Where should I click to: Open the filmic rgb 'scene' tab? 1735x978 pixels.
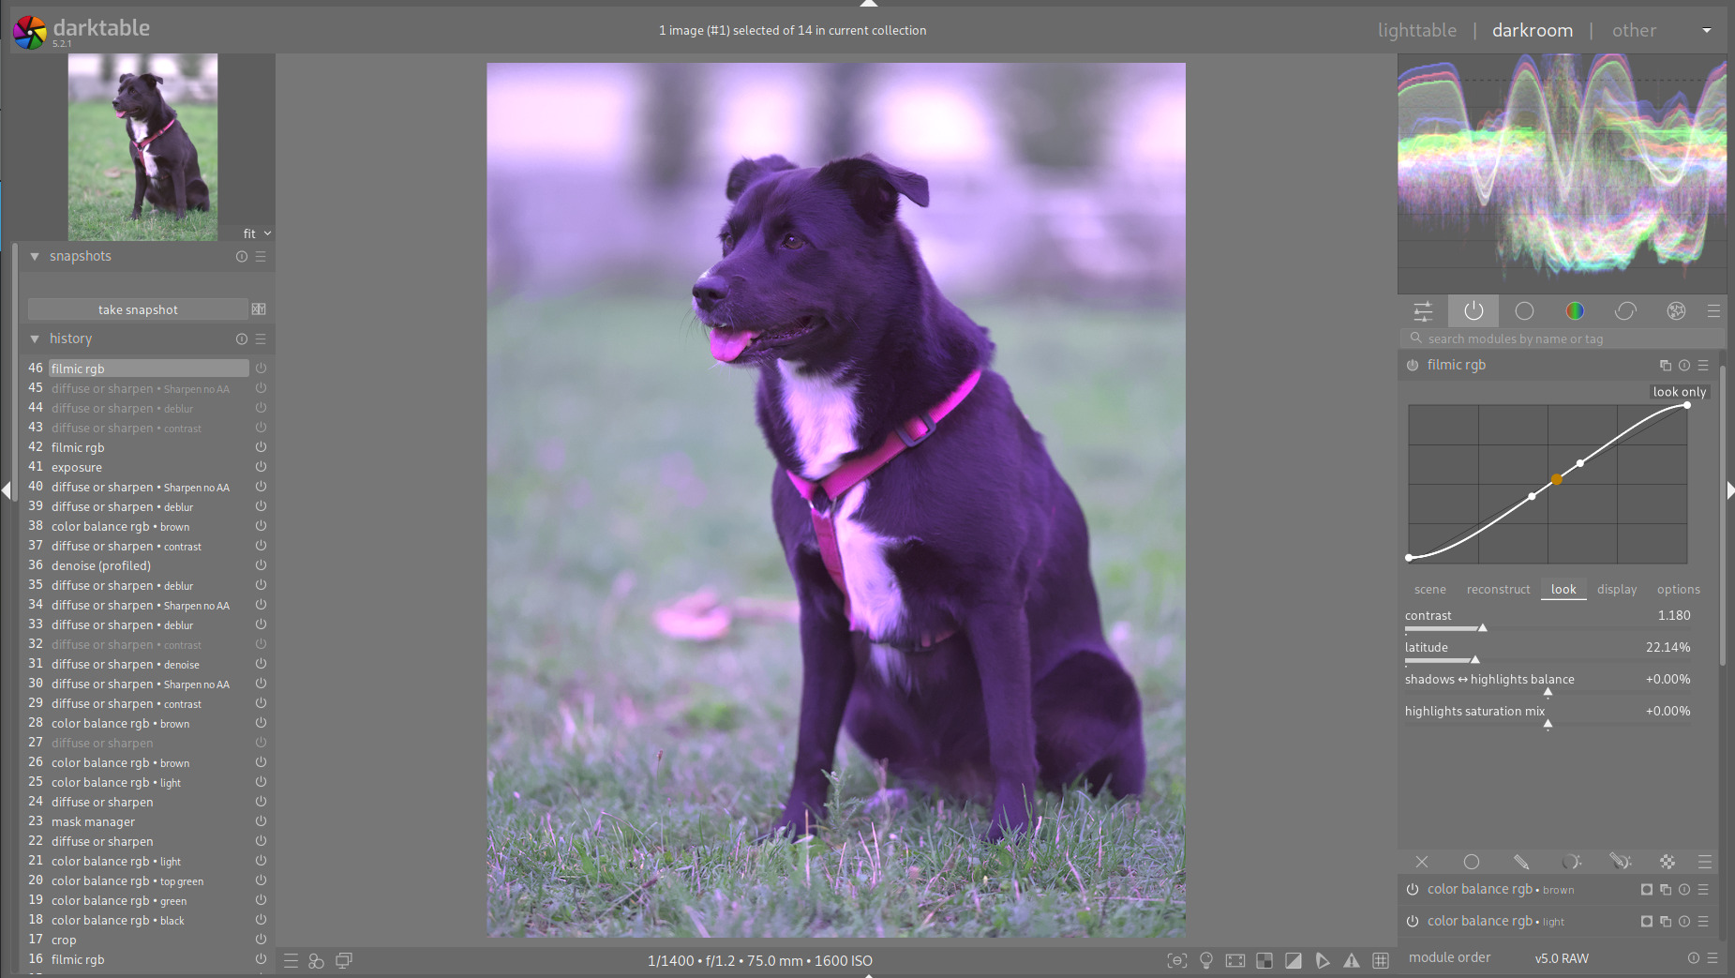(1429, 590)
